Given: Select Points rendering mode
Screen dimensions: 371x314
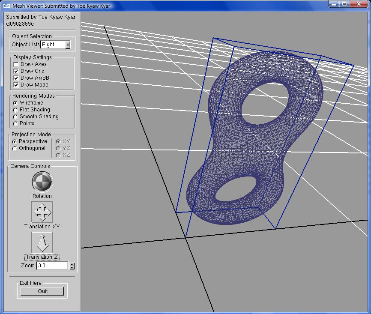Looking at the screenshot, I should pyautogui.click(x=15, y=123).
